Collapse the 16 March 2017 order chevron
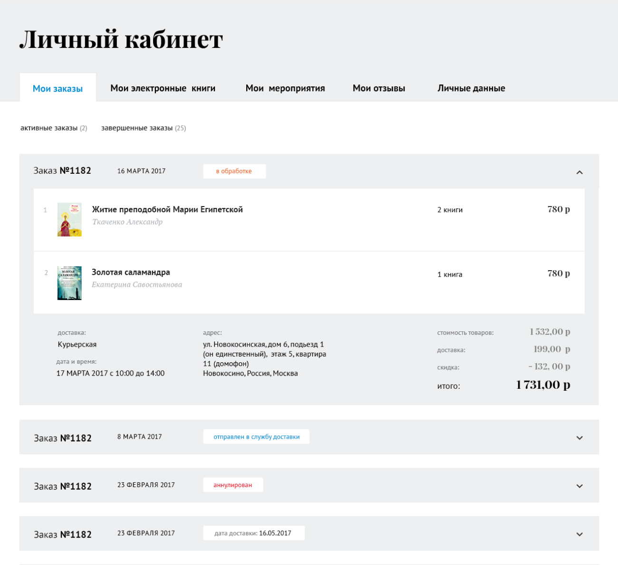618x565 pixels. tap(579, 172)
